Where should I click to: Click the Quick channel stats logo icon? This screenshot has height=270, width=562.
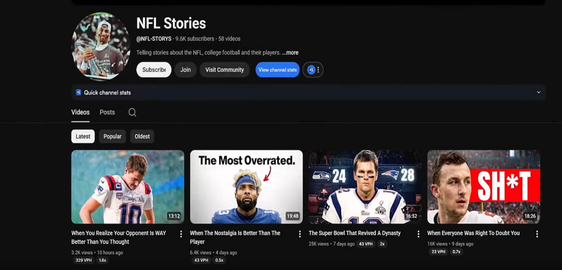tap(79, 93)
